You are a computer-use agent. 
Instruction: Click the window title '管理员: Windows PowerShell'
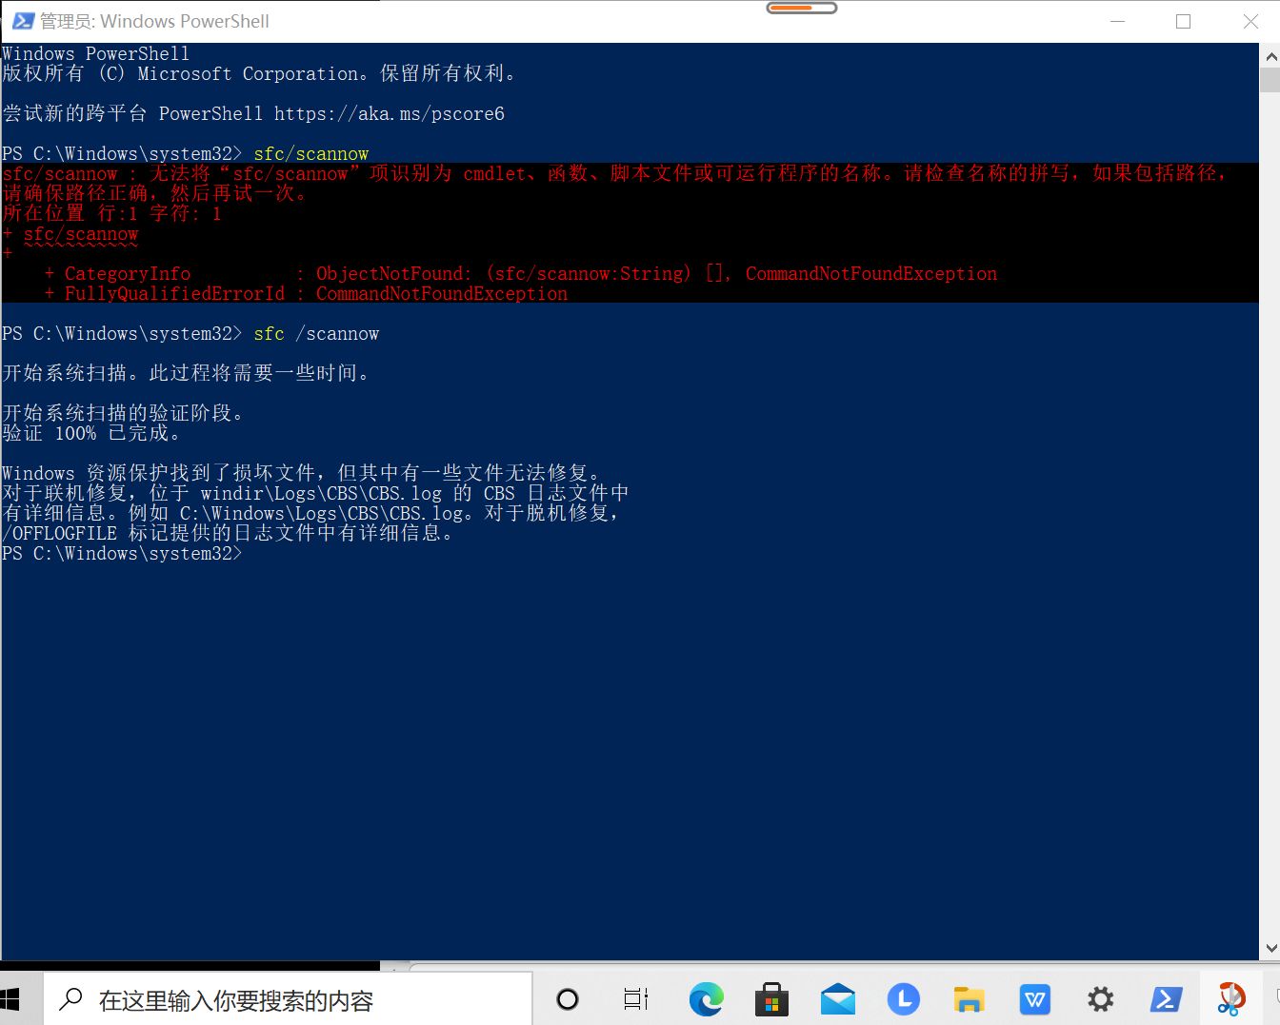pos(154,21)
